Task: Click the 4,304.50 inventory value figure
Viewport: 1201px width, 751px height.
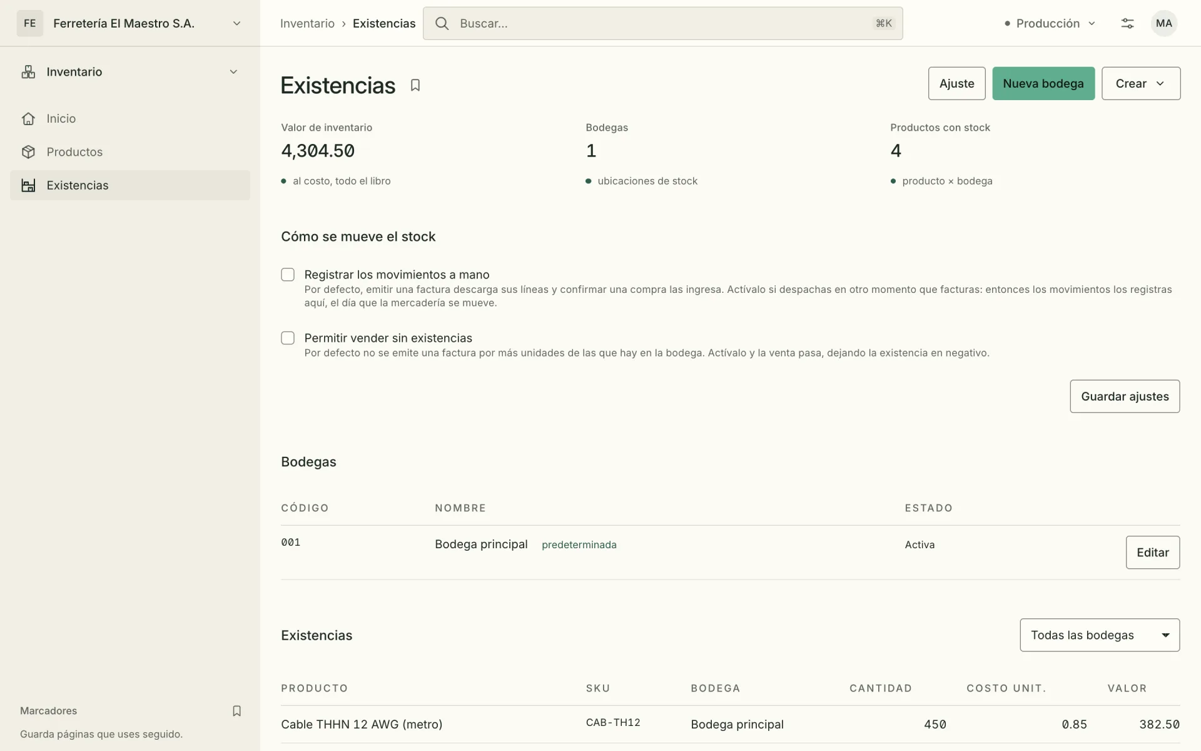Action: pos(318,151)
